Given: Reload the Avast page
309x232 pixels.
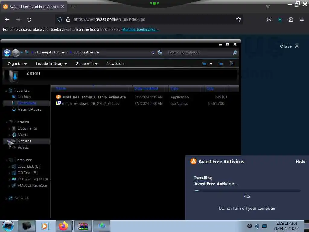Looking at the screenshot, I should coord(29,20).
